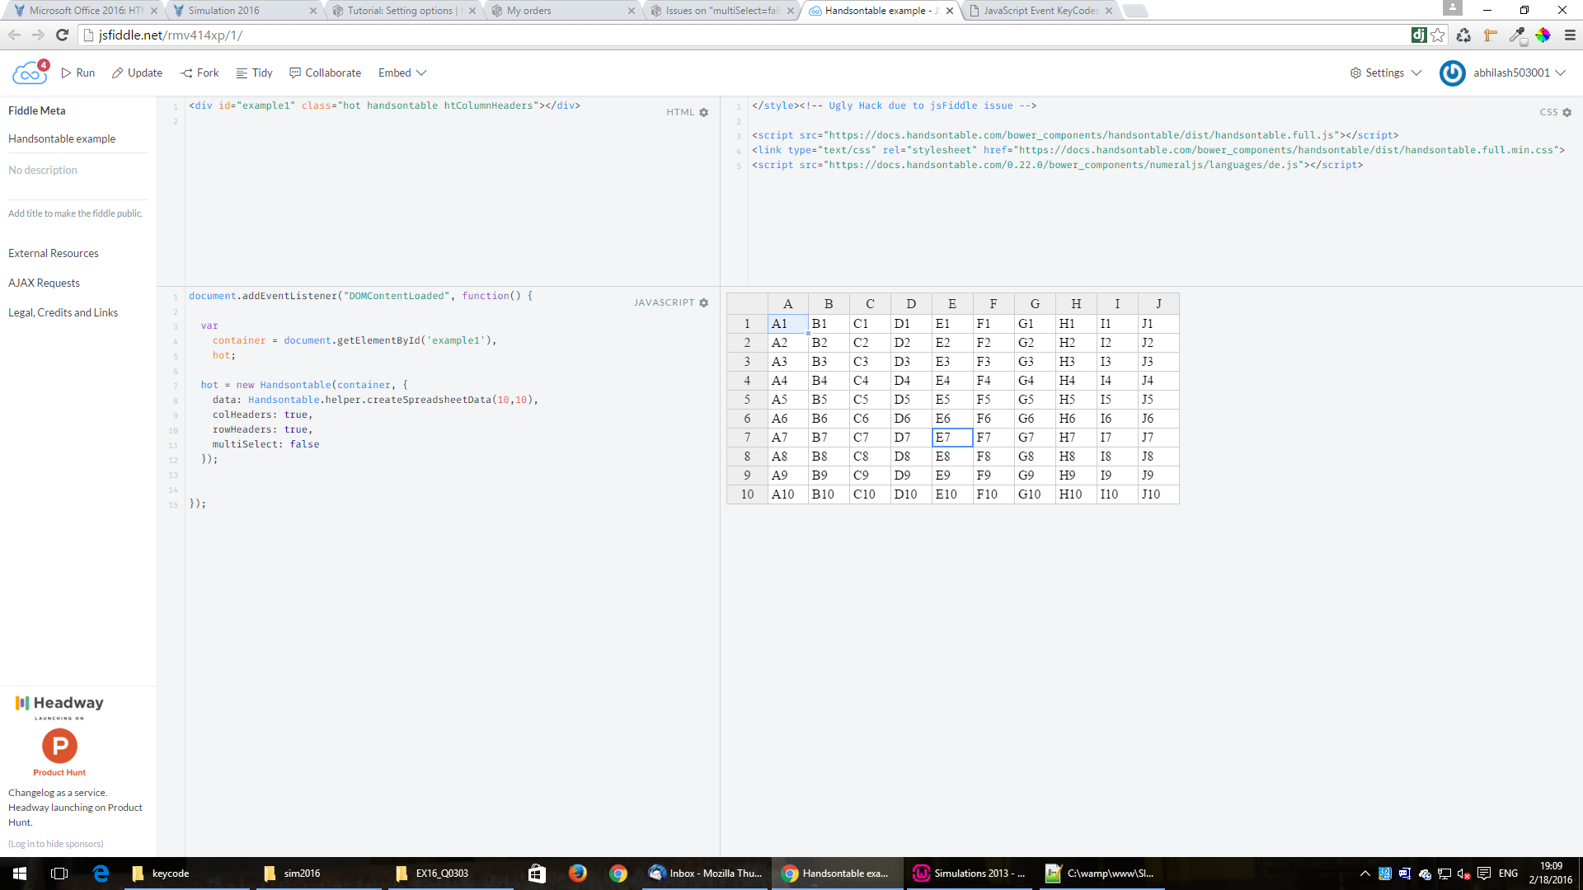
Task: Open the abhilash503001 account menu
Action: 1519,73
